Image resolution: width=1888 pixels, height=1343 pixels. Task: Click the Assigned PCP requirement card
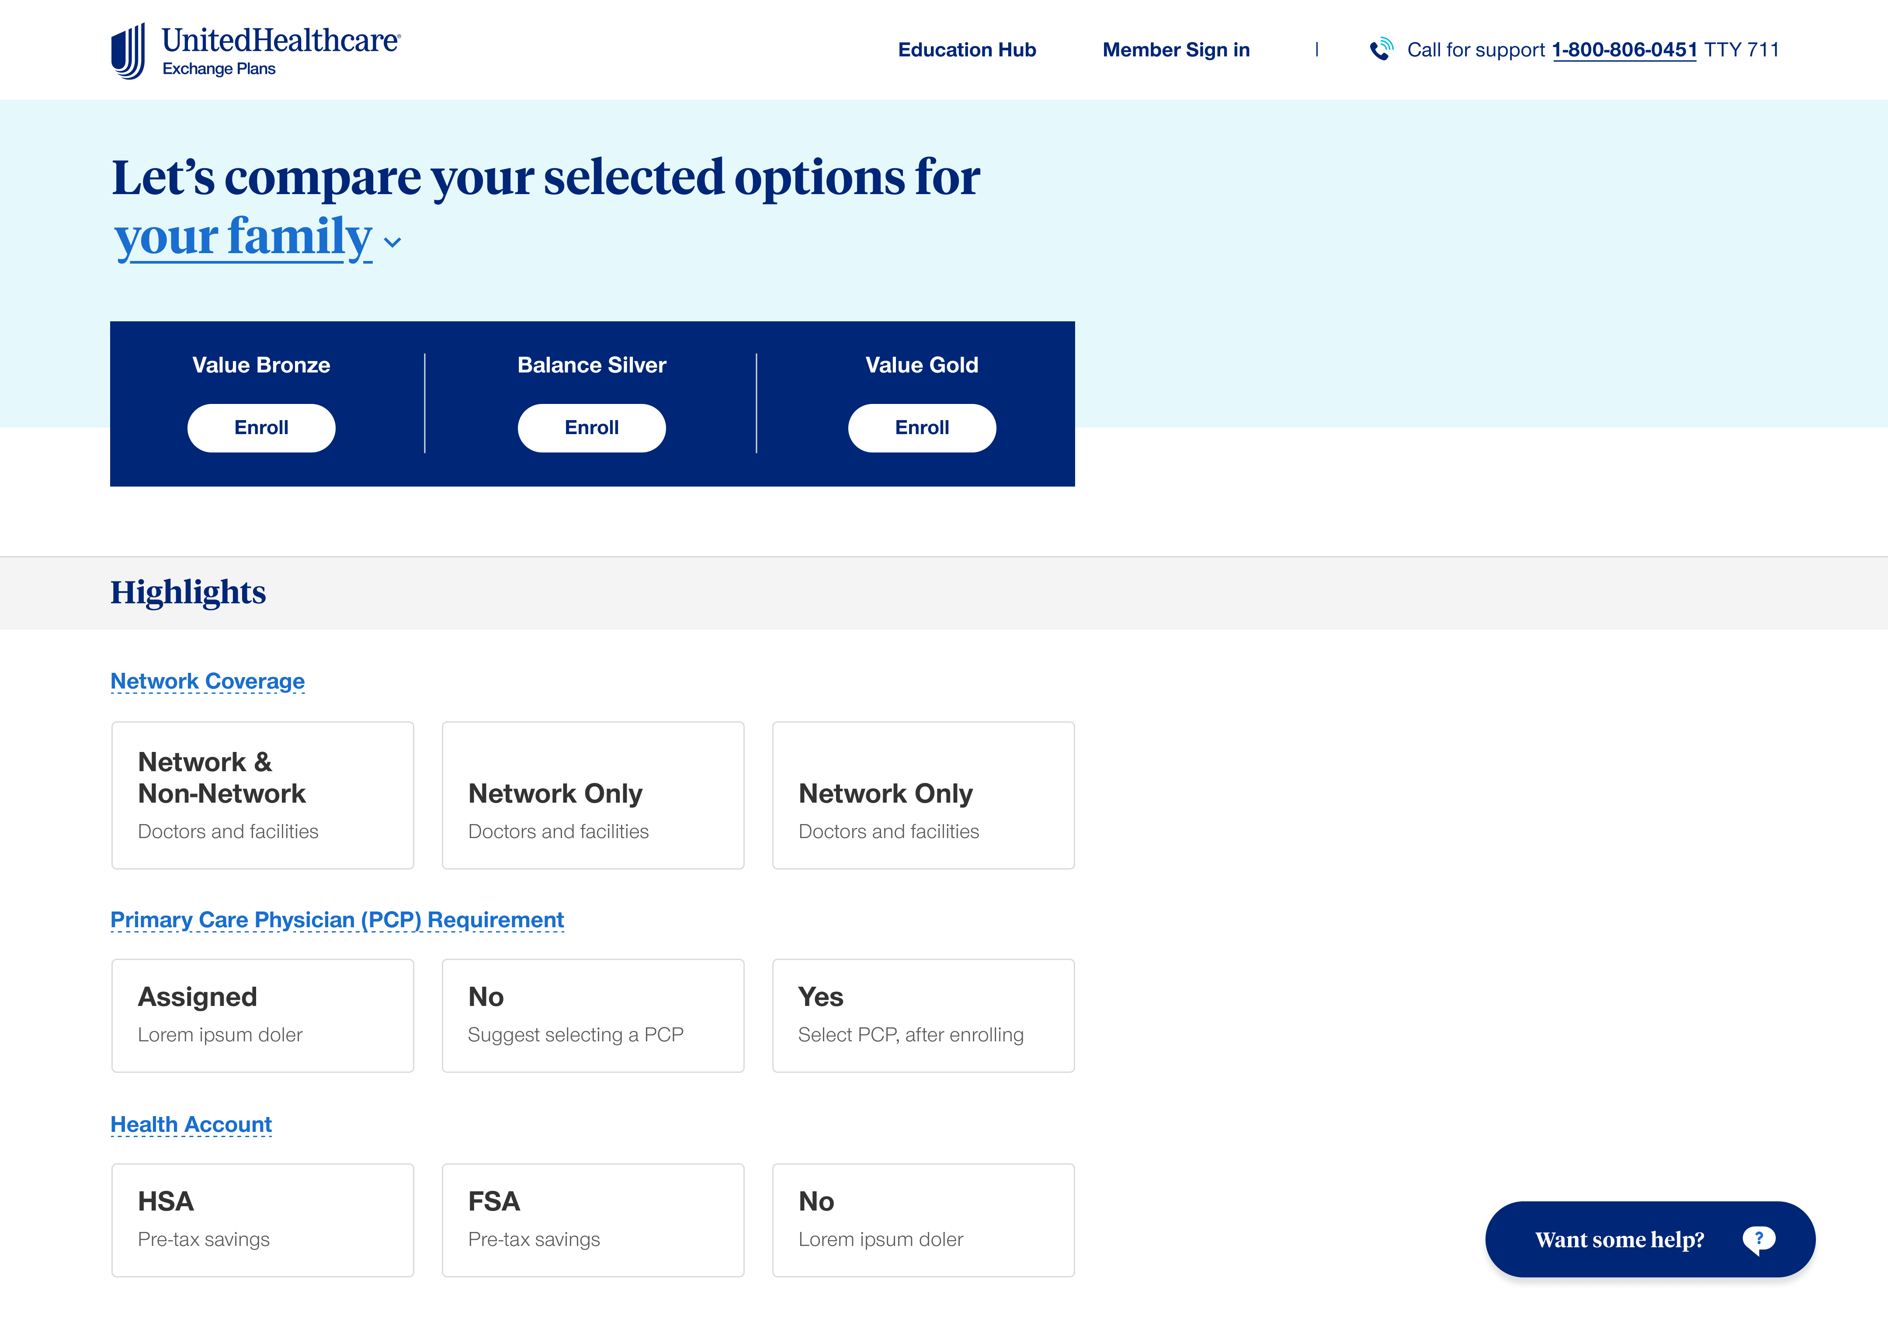pos(262,1015)
